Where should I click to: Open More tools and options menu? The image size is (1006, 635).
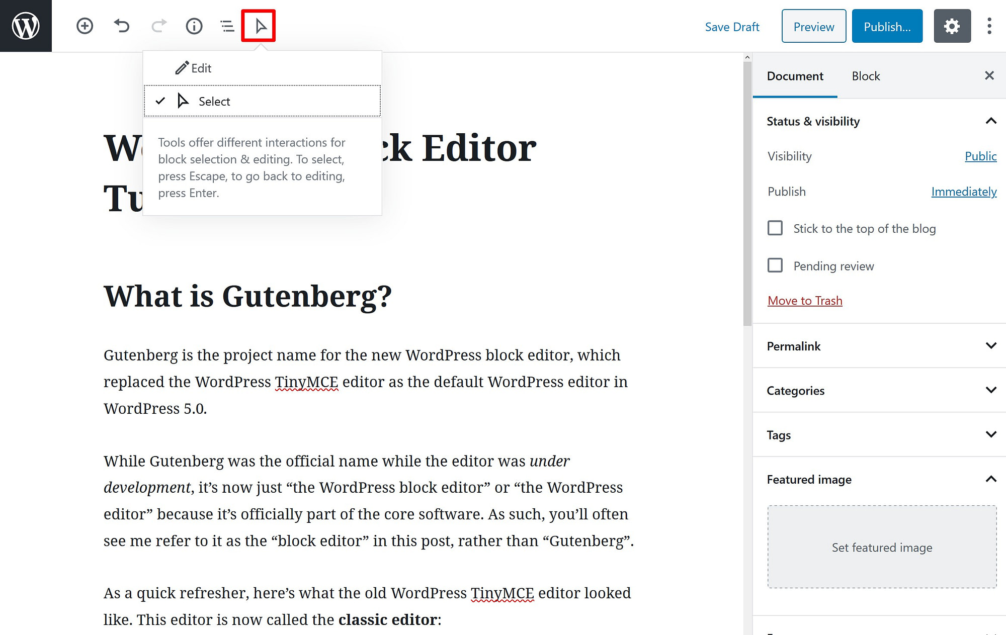pyautogui.click(x=989, y=26)
